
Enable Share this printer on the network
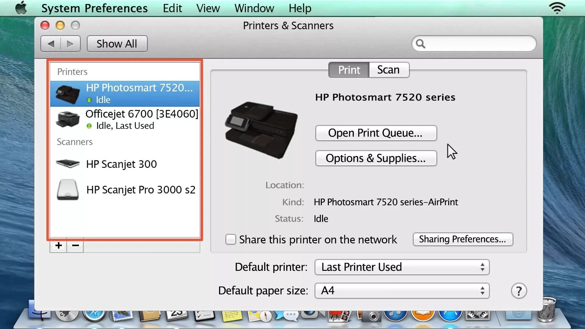pyautogui.click(x=231, y=239)
